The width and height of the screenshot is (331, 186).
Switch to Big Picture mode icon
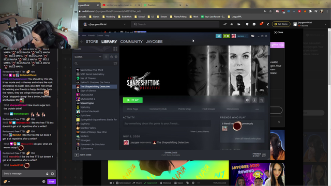(252, 36)
